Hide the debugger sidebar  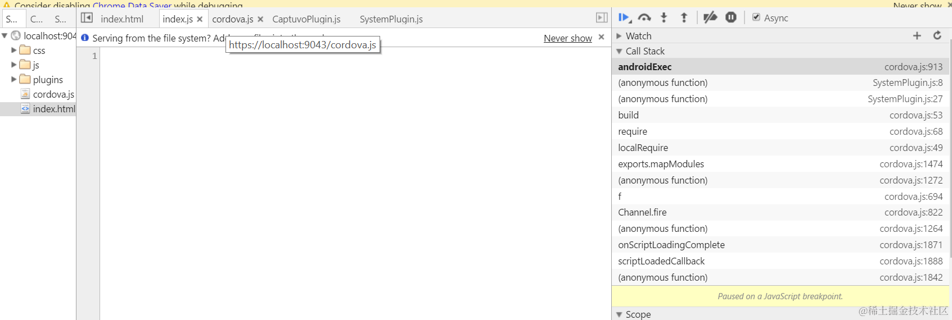[x=602, y=18]
